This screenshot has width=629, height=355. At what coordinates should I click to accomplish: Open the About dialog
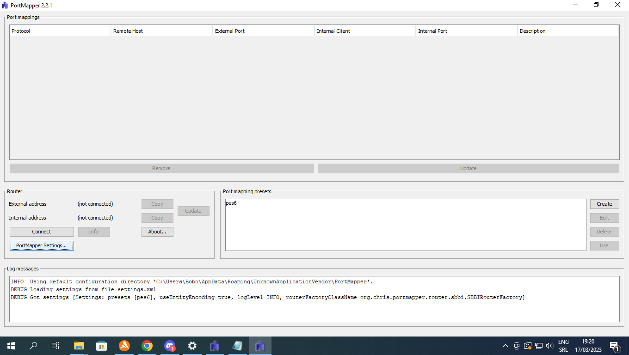[x=157, y=232]
